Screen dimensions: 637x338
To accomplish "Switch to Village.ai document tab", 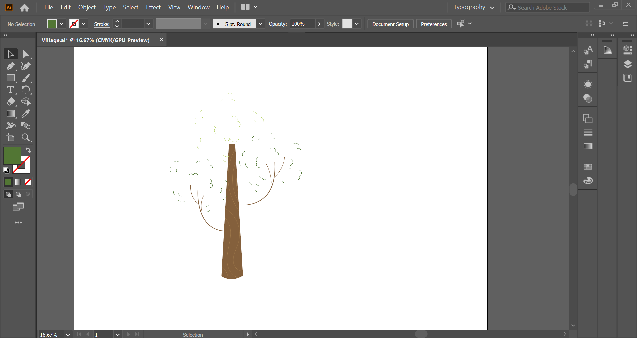I will pos(96,40).
